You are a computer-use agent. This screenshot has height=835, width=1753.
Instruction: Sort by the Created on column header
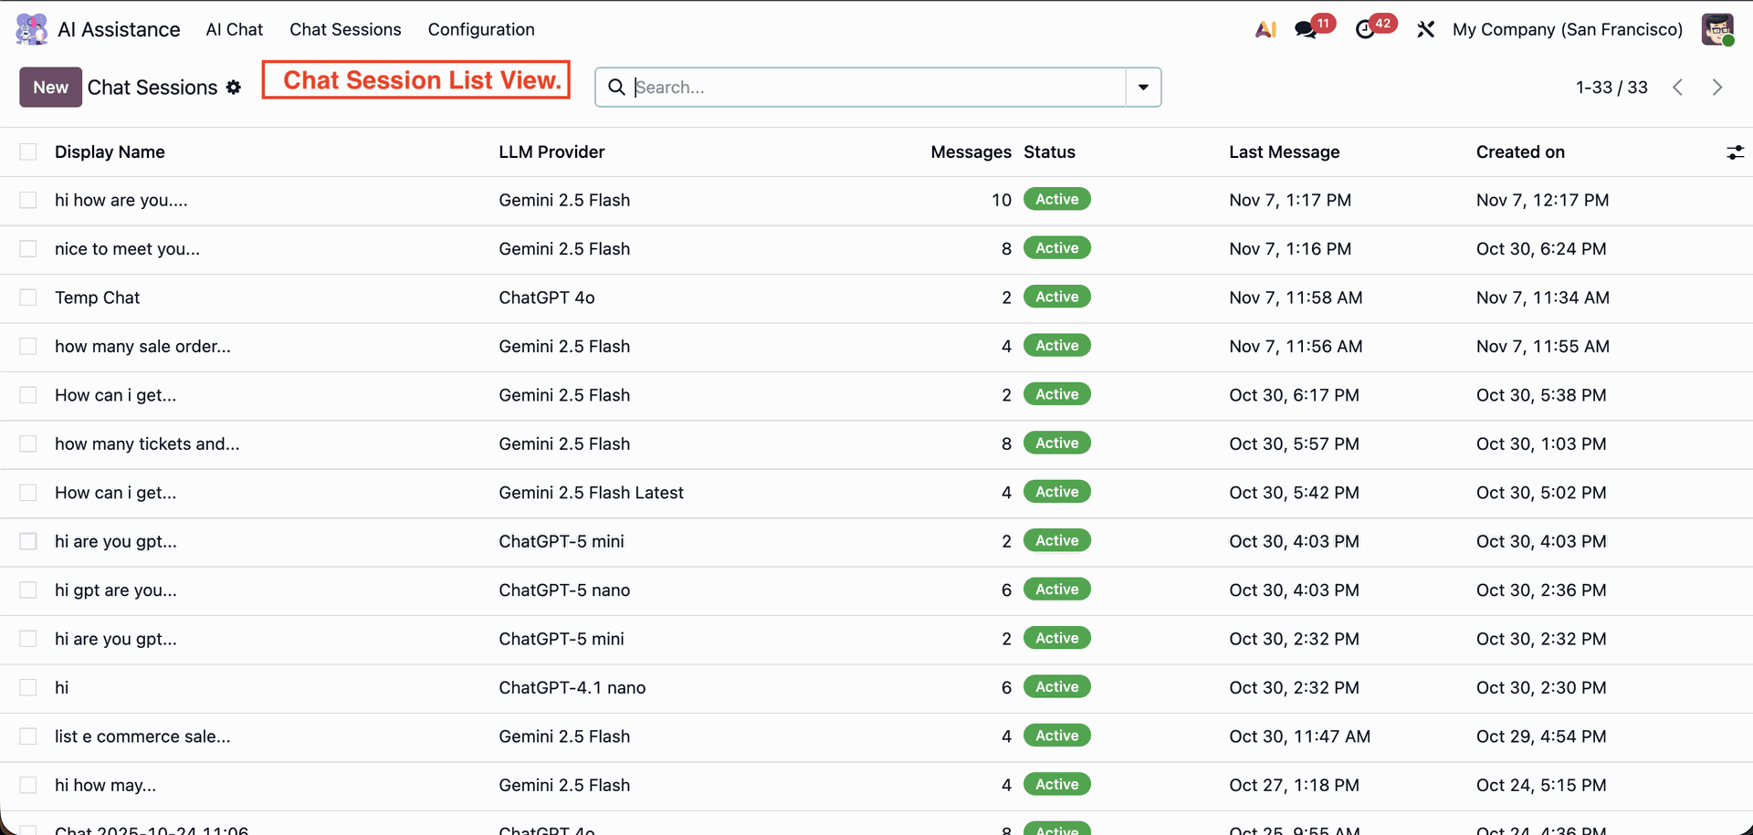click(1520, 152)
